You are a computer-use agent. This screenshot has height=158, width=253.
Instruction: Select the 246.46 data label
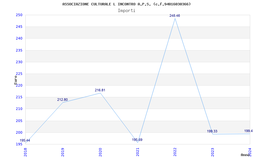point(175,15)
